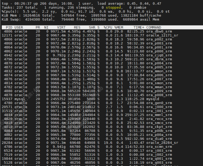Click the ora_p00b_srm command

(x=159, y=131)
